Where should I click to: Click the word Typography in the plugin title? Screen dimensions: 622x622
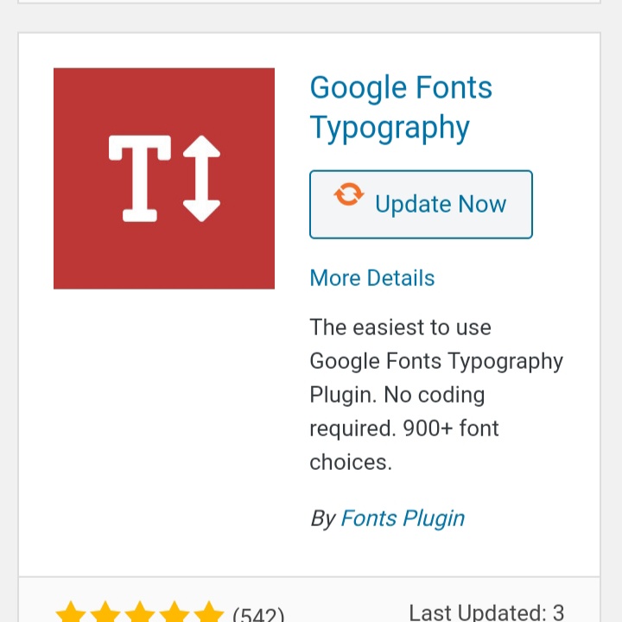pos(390,128)
